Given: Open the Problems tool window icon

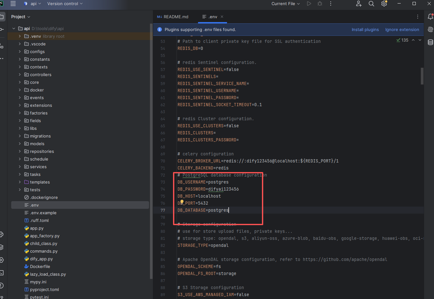Looking at the screenshot, I should (x=1, y=286).
